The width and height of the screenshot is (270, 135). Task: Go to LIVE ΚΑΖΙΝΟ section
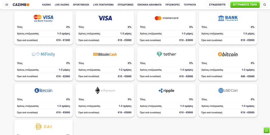[x=62, y=5]
